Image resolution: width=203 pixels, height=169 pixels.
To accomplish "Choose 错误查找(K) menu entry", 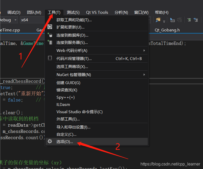I will 97,90.
